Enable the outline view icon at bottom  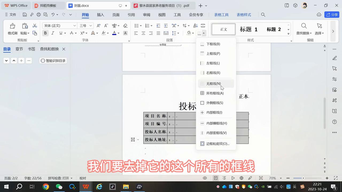pos(224,178)
